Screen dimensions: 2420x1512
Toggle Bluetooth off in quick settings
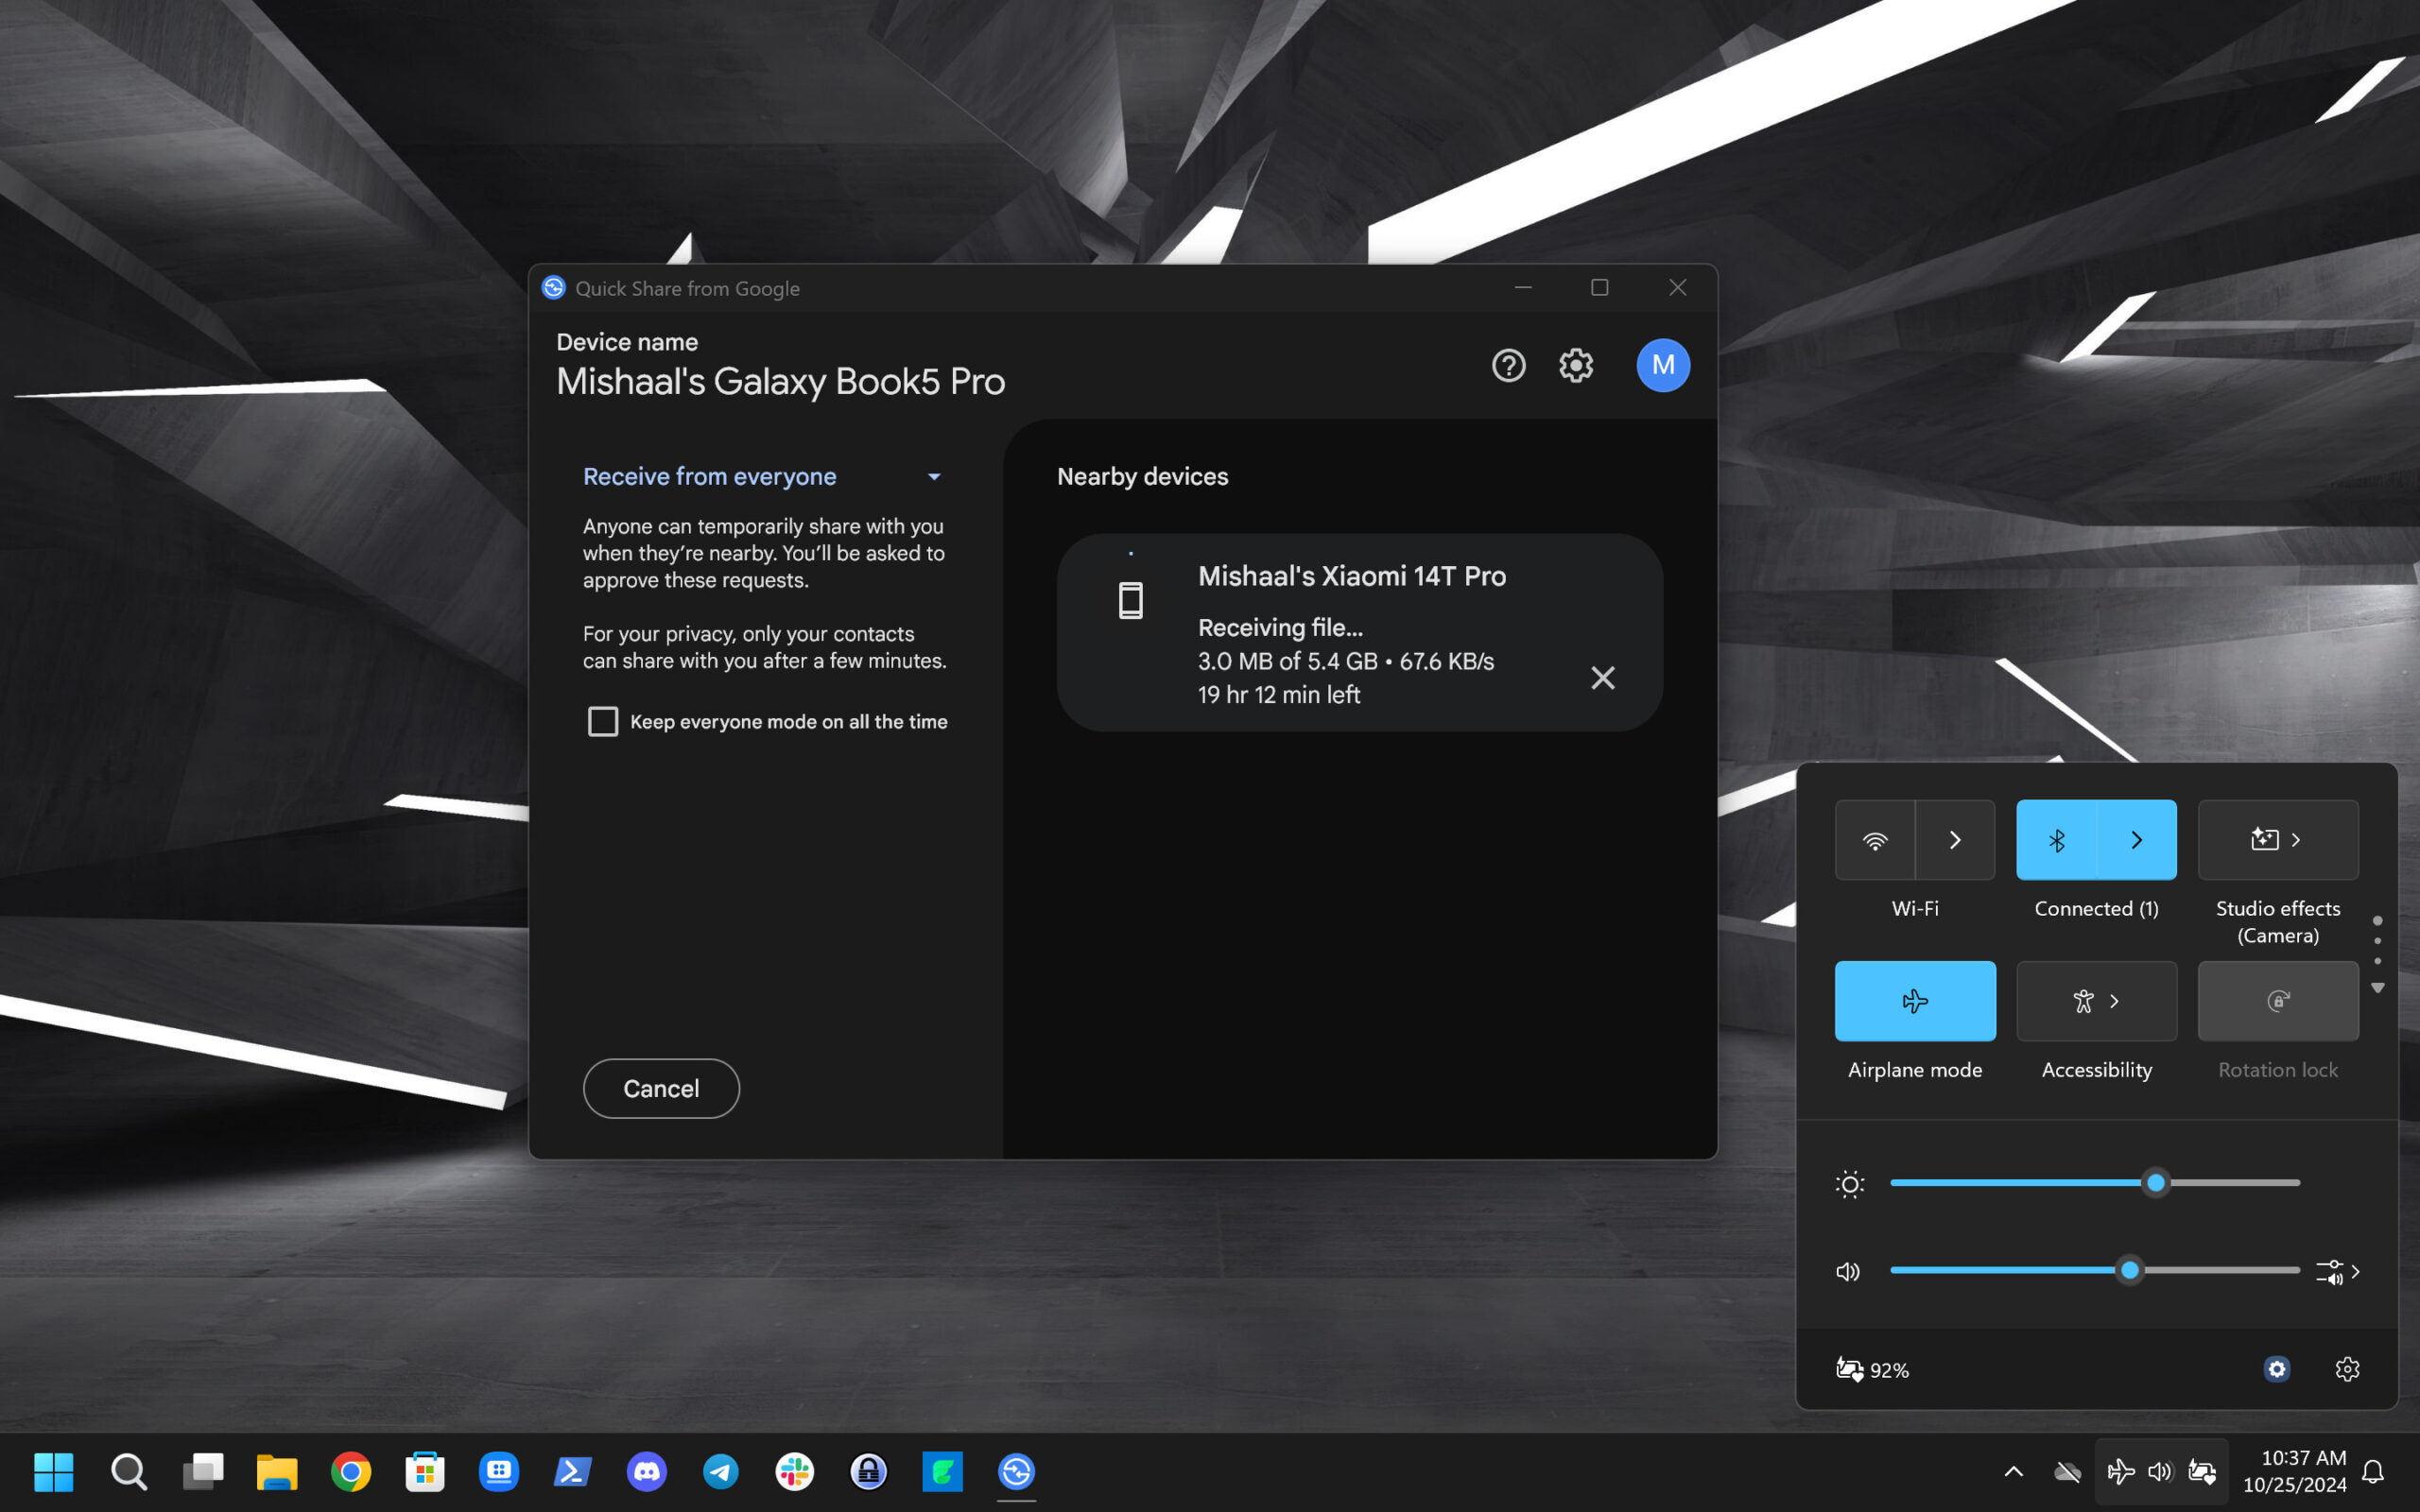[2056, 840]
